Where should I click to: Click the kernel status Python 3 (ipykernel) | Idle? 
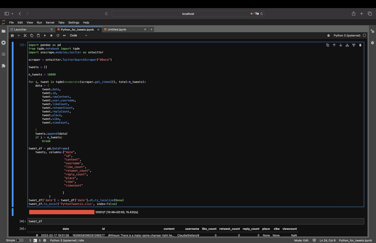[x=67, y=240]
